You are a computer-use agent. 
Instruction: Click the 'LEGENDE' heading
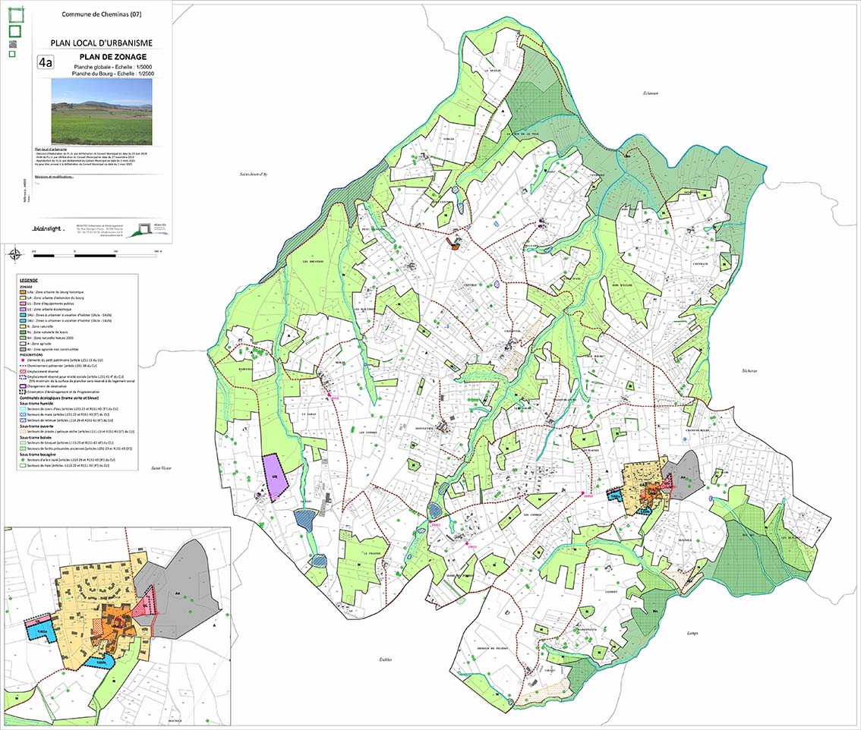click(28, 281)
